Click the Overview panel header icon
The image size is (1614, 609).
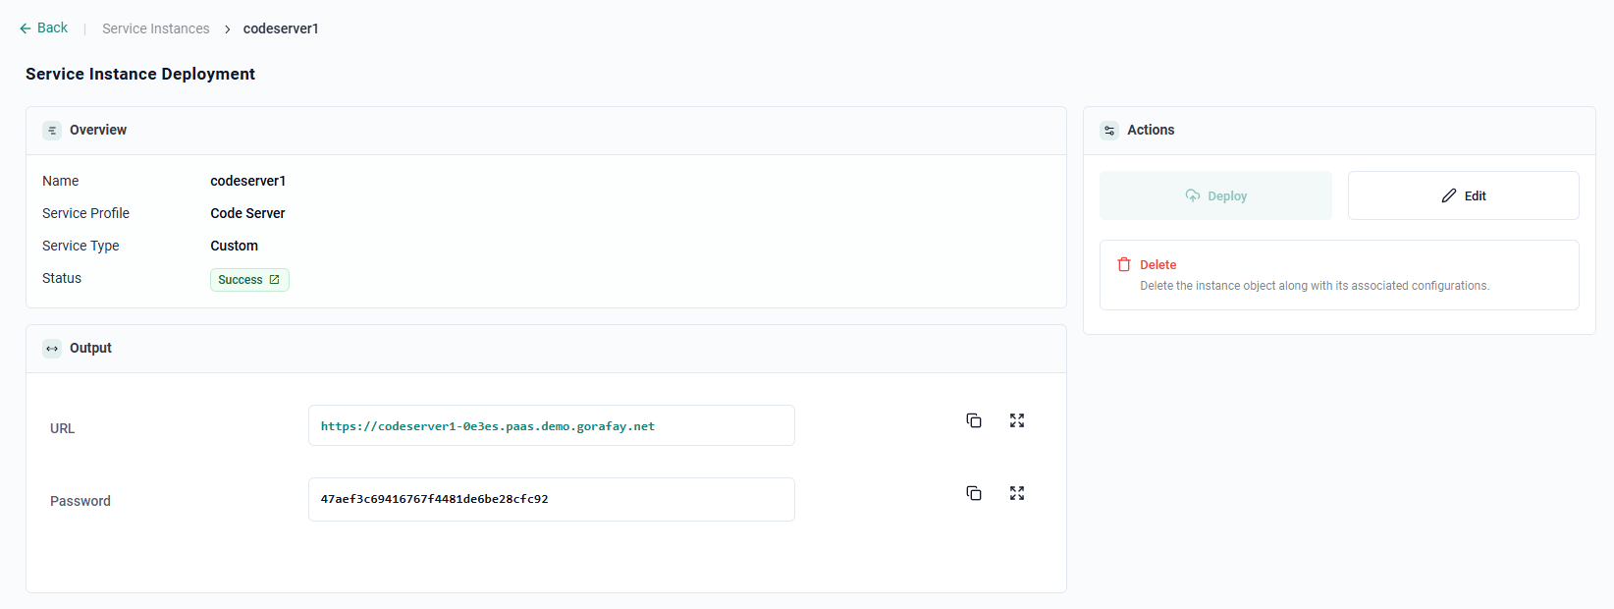tap(52, 131)
